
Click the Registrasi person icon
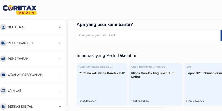coord(3,27)
